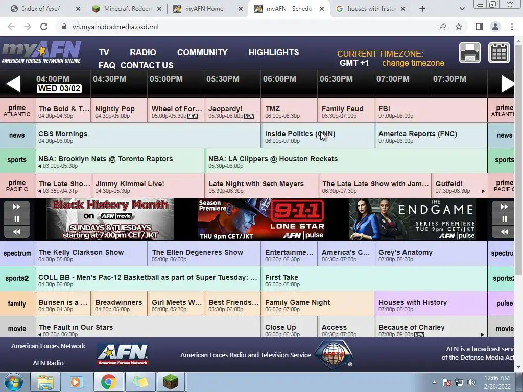Open First Take on sports2
Image resolution: width=523 pixels, height=392 pixels.
pos(374,279)
